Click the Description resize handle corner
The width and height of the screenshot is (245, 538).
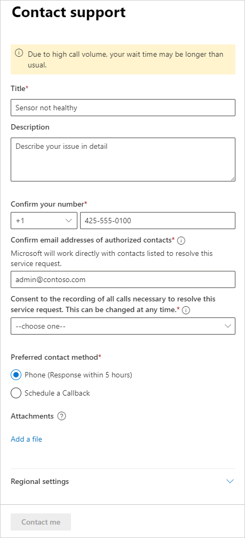232,178
